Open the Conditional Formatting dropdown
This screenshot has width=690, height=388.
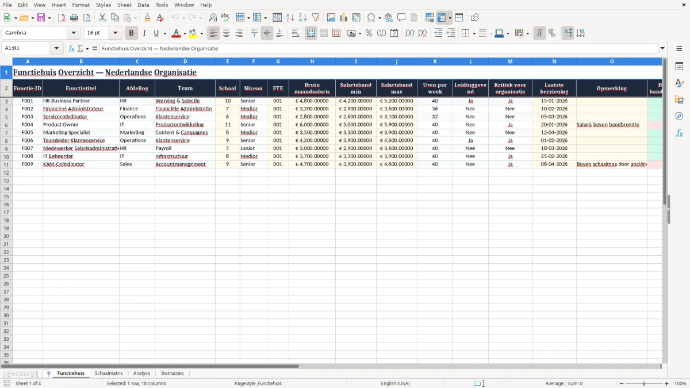pyautogui.click(x=527, y=33)
